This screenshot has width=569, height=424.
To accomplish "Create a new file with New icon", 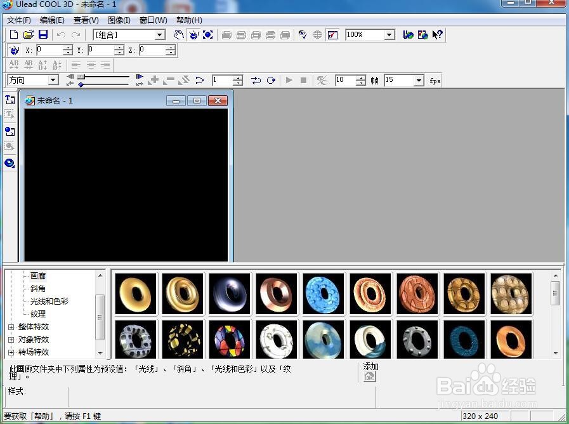I will coord(14,35).
